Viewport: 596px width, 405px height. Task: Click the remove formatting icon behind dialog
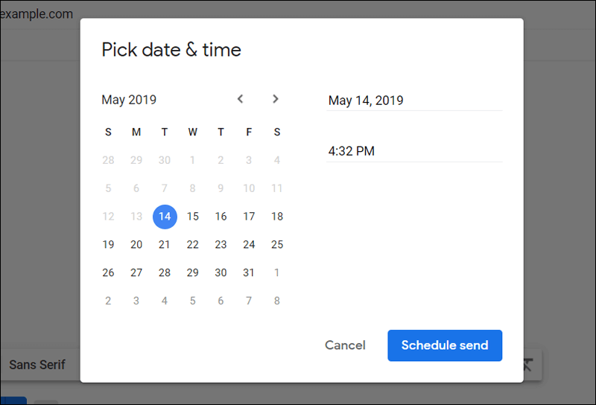click(x=527, y=365)
